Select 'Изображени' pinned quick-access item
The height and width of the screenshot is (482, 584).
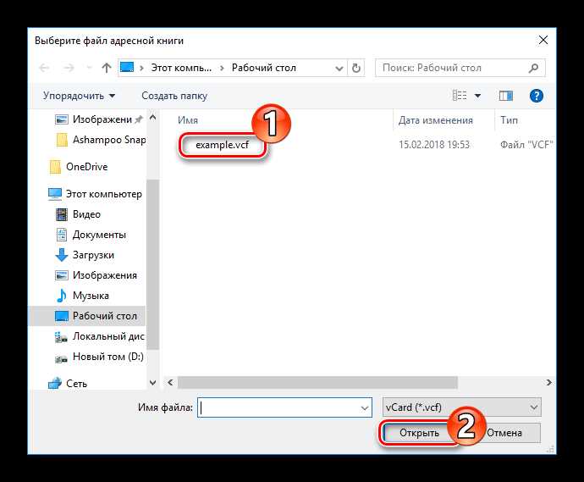point(99,119)
